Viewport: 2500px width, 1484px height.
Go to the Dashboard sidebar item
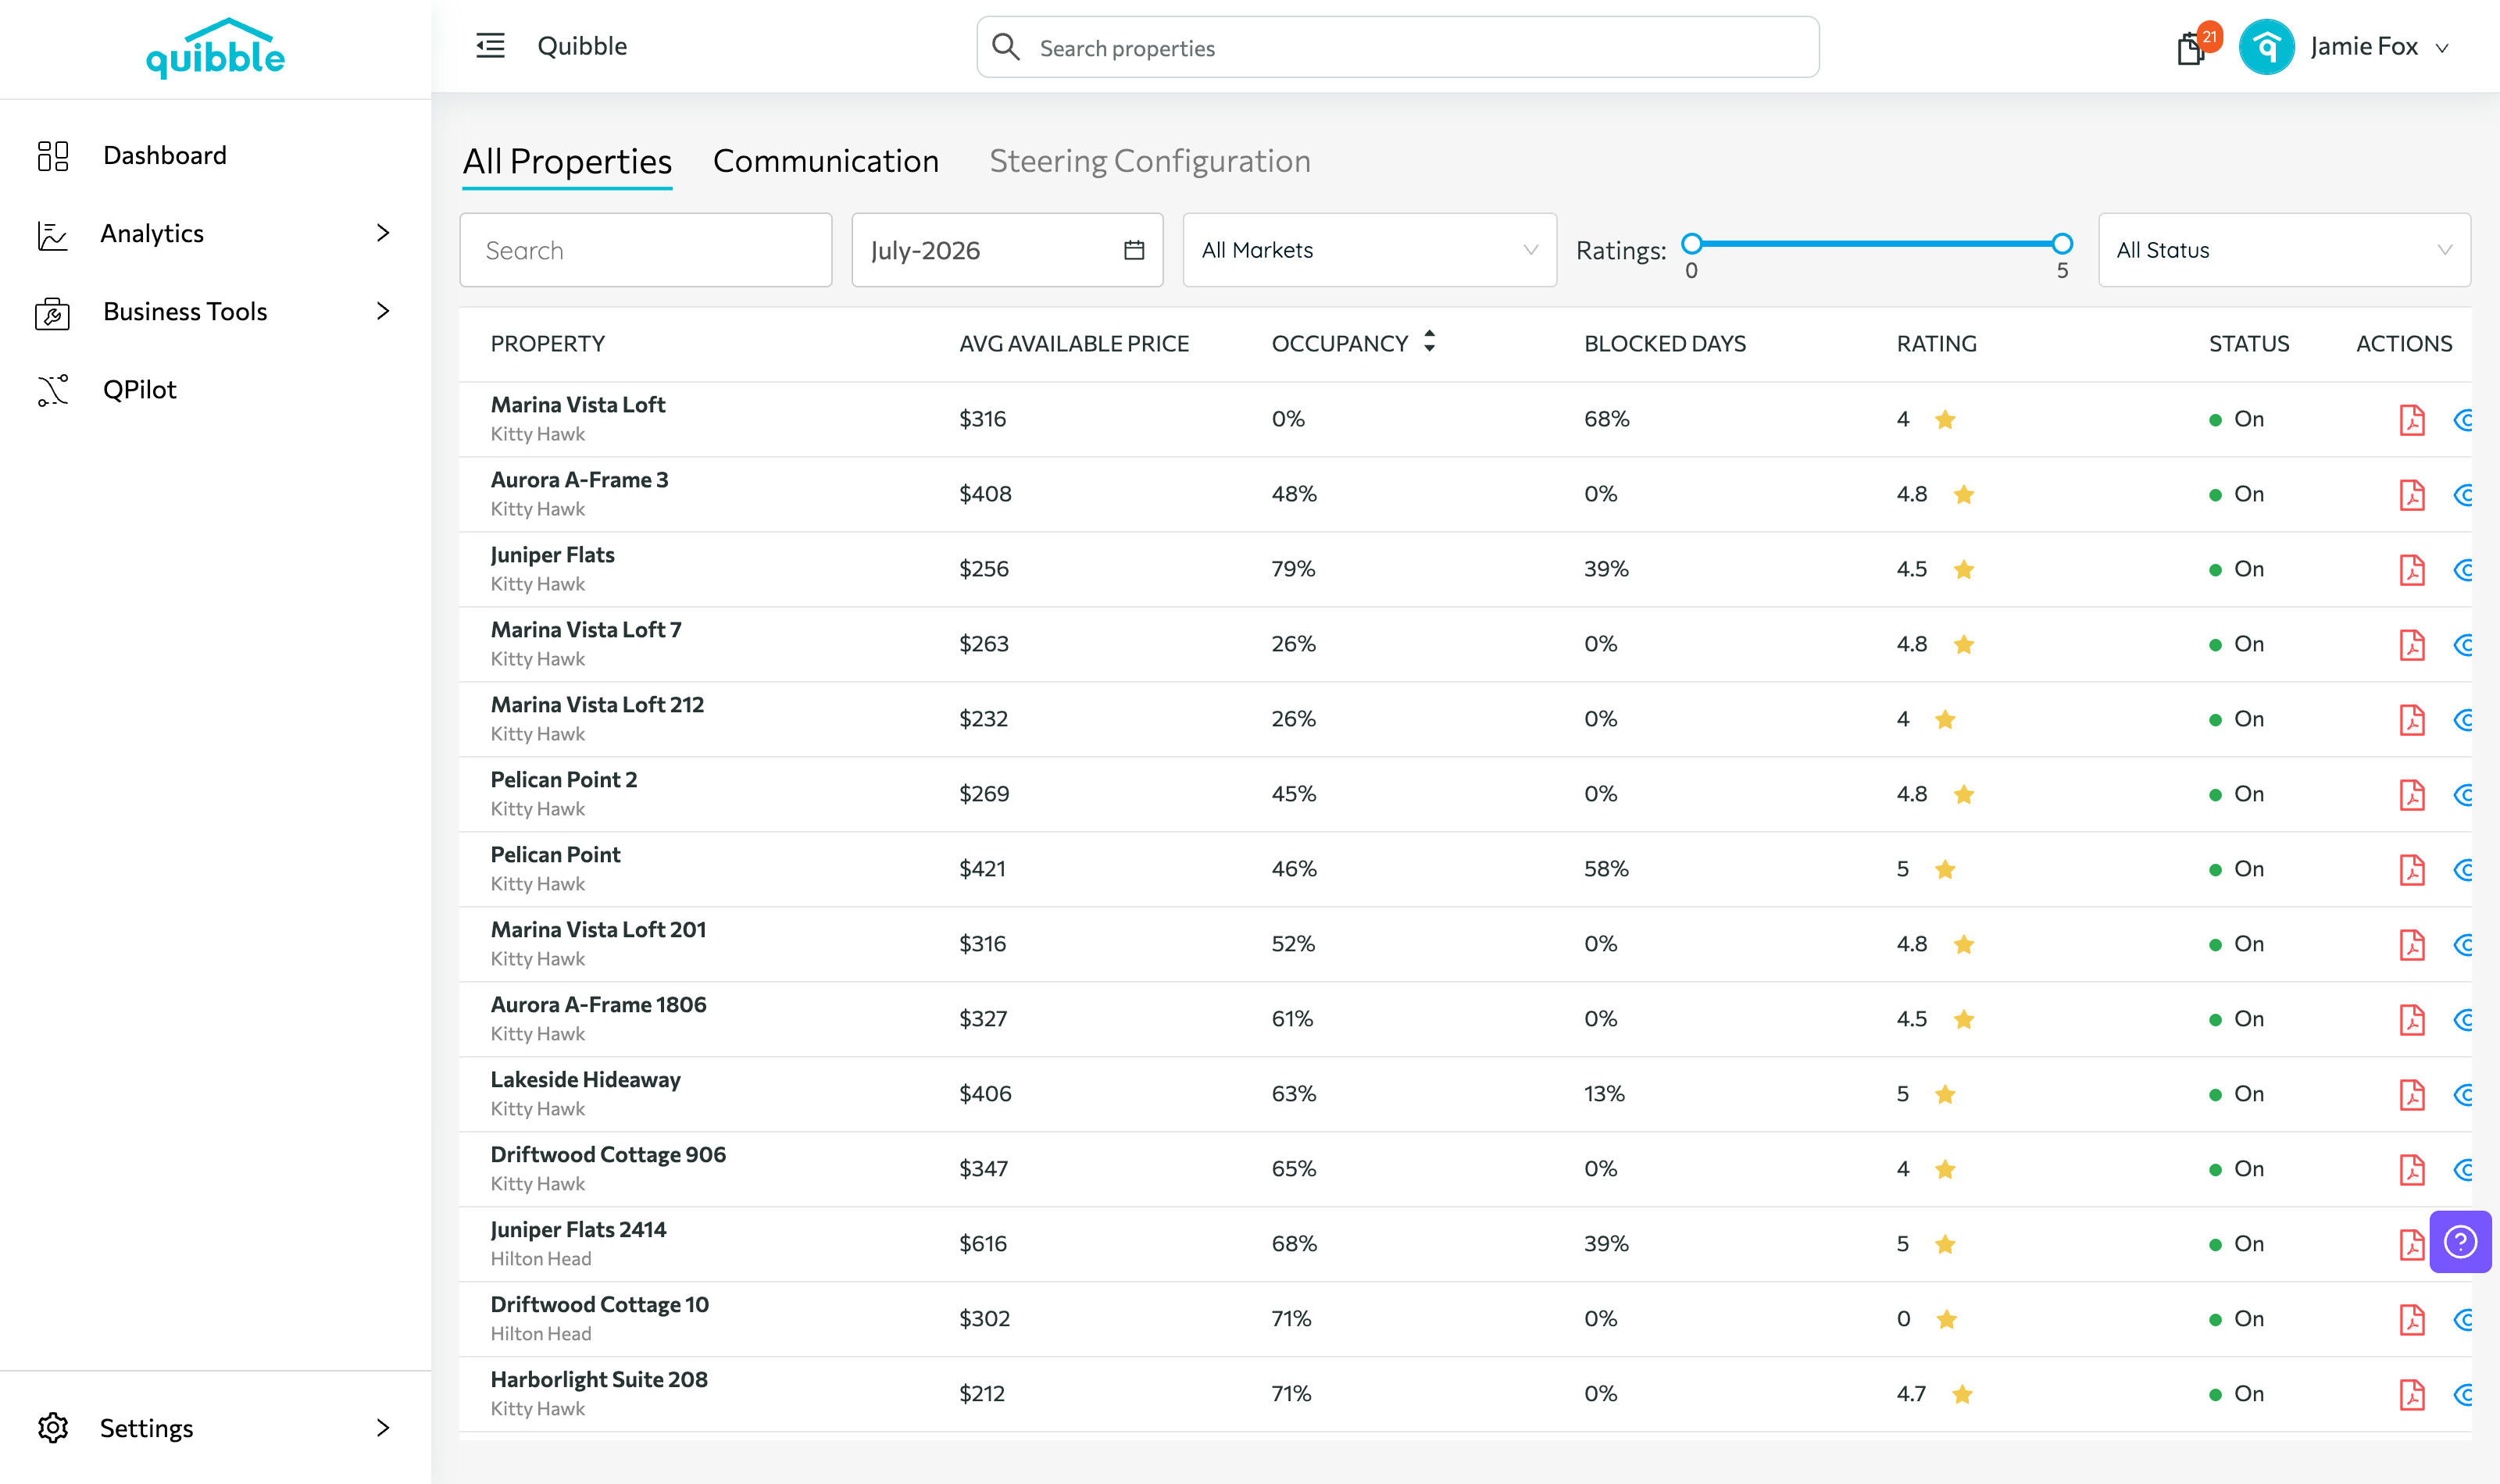pyautogui.click(x=165, y=155)
